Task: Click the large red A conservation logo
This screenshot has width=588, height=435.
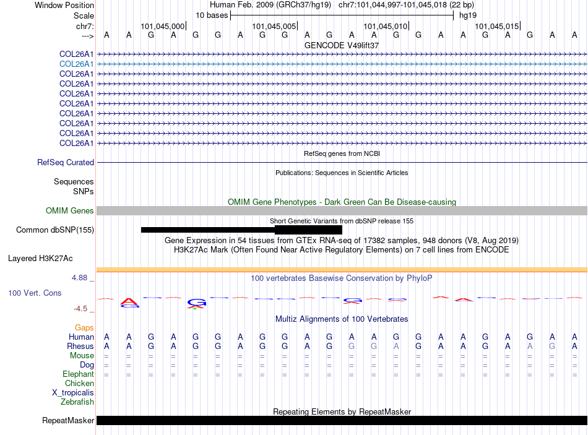Action: (x=129, y=303)
